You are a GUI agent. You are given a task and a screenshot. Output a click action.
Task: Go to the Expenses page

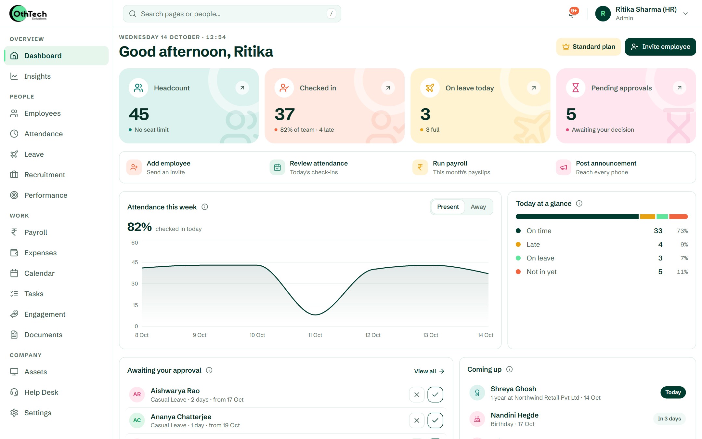[x=56, y=253]
